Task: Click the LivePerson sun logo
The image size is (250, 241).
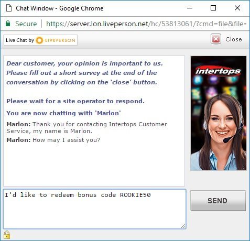Action: point(39,40)
